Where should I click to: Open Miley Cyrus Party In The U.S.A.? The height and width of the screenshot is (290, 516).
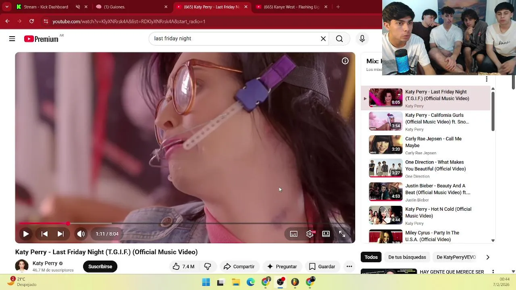point(425,236)
